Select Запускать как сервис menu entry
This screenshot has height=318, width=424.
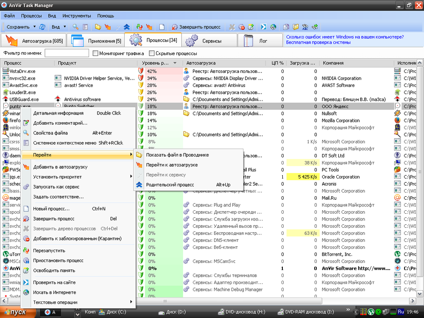78,187
